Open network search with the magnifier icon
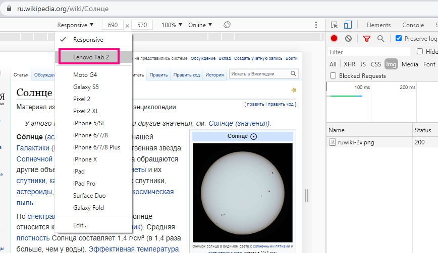Viewport: 438px width, 253px height. [380, 38]
